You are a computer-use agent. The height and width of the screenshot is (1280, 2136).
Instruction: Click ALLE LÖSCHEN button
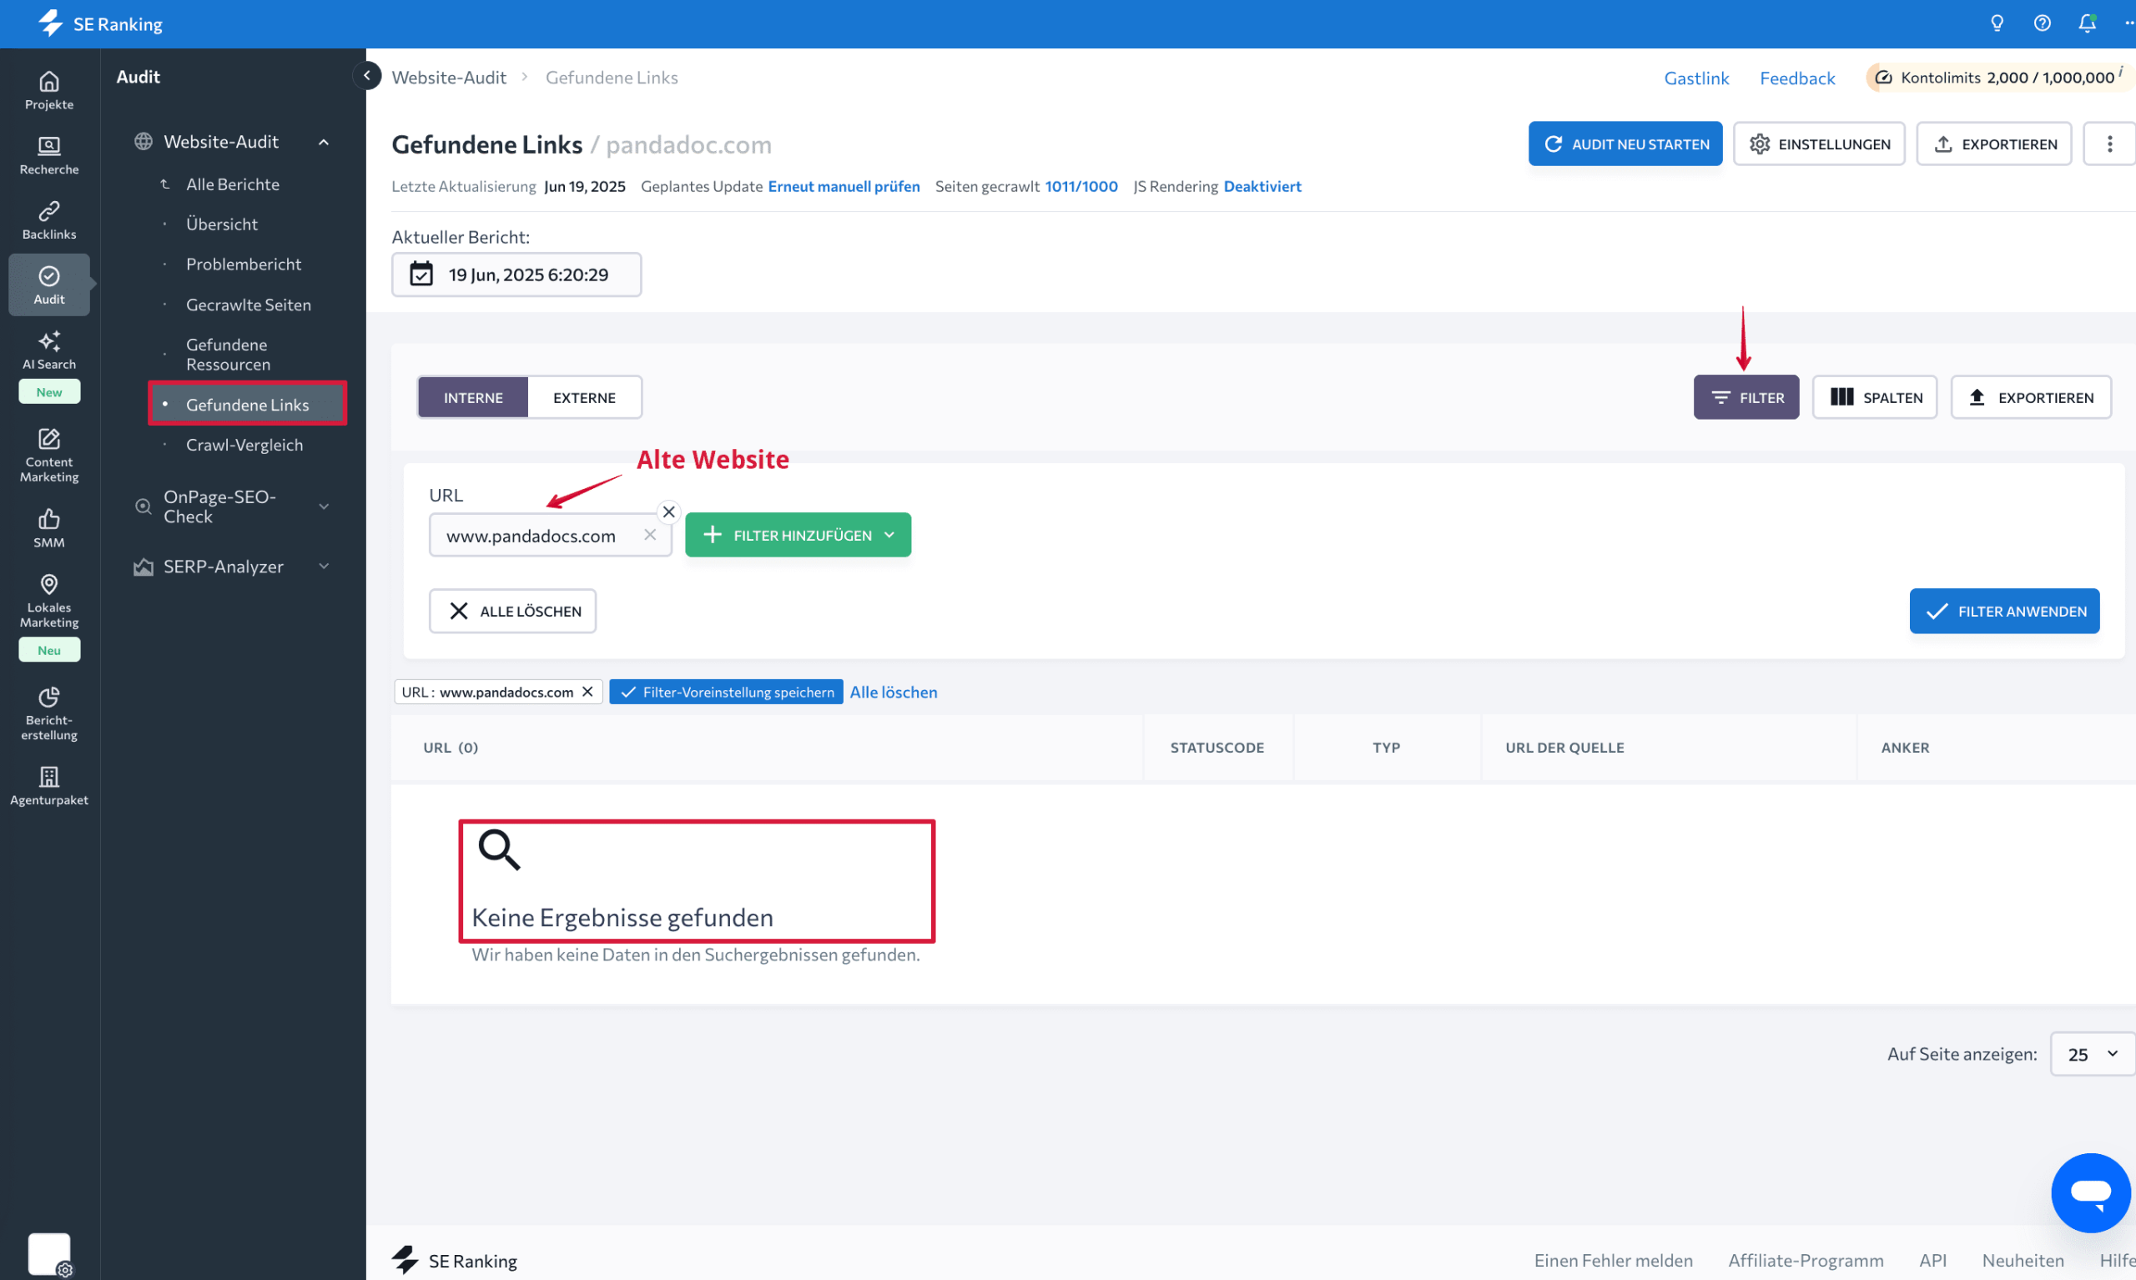[512, 612]
